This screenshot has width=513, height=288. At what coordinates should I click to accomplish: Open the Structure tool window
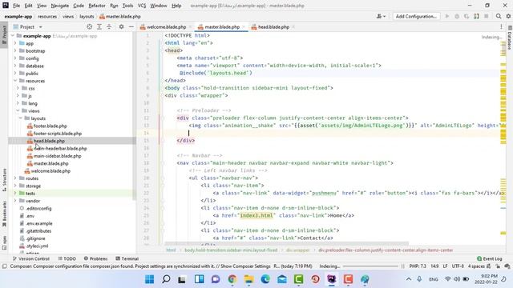[x=4, y=179]
